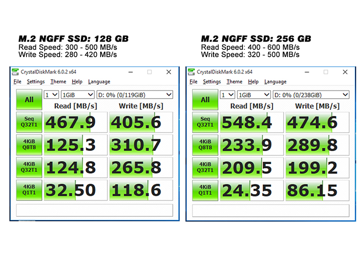This screenshot has height=255, width=363.
Task: Start 4KiB Q32T1 test in left window
Action: [x=29, y=167]
